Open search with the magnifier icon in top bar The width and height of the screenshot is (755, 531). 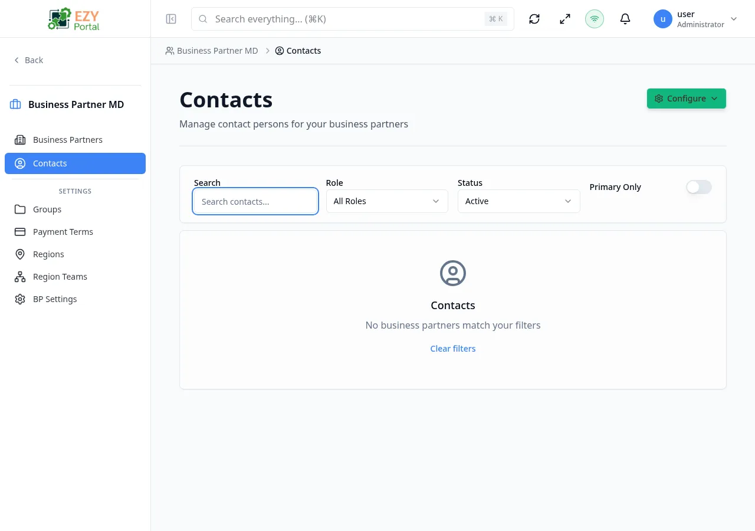202,19
